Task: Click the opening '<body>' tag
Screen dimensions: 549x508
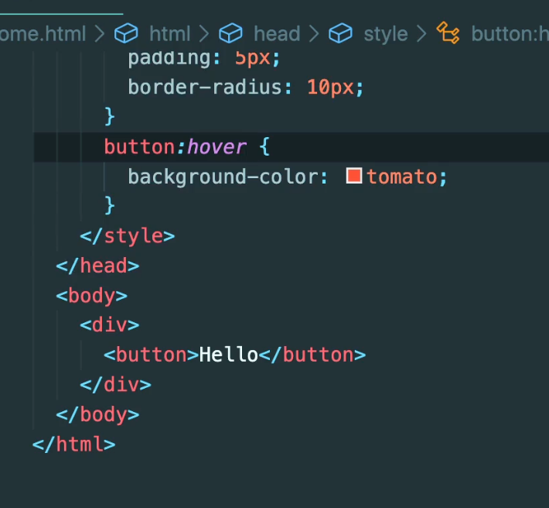Action: click(92, 296)
